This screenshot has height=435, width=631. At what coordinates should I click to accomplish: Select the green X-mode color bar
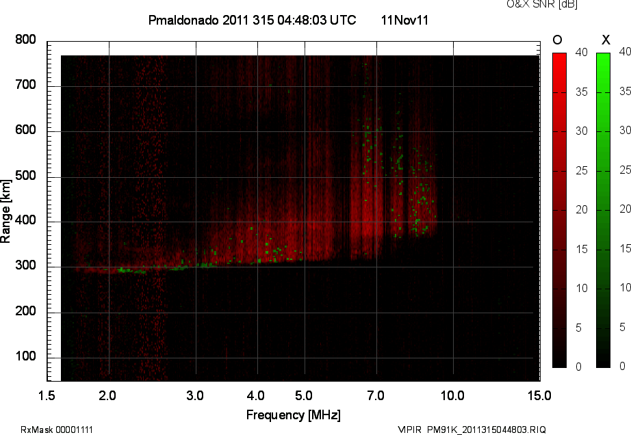pos(603,210)
